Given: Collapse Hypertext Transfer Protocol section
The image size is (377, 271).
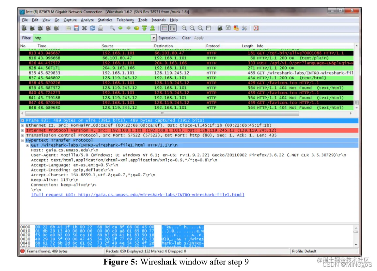Looking at the screenshot, I should pos(23,140).
